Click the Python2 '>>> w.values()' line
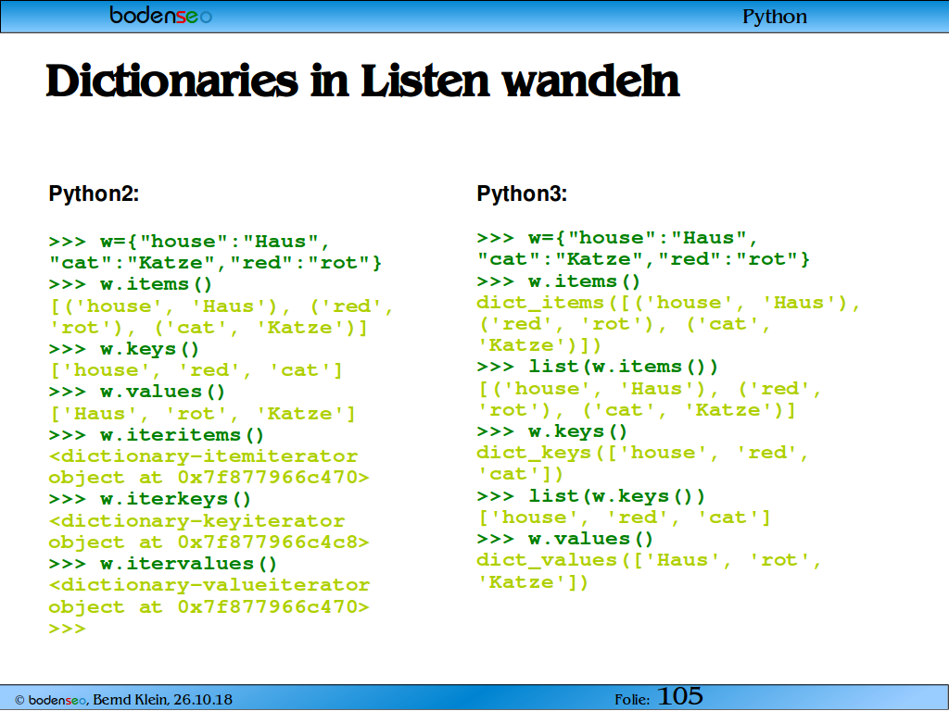Viewport: 949px width, 711px height. click(x=137, y=392)
